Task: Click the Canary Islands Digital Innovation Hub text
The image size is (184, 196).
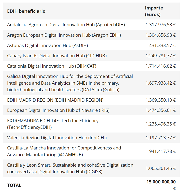Action: click(x=57, y=56)
